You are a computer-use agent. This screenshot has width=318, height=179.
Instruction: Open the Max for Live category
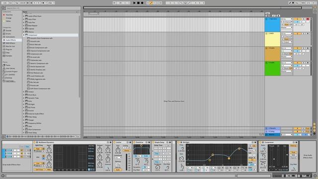(x=10, y=46)
